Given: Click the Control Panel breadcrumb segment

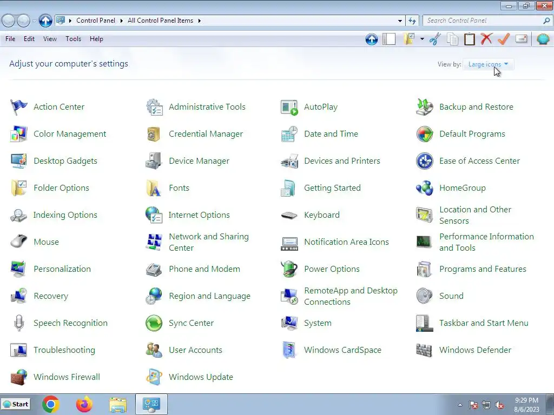Looking at the screenshot, I should pyautogui.click(x=96, y=21).
